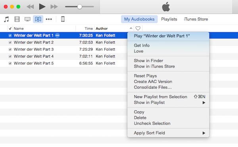
Task: Choose Show in Finder
Action: coord(168,61)
